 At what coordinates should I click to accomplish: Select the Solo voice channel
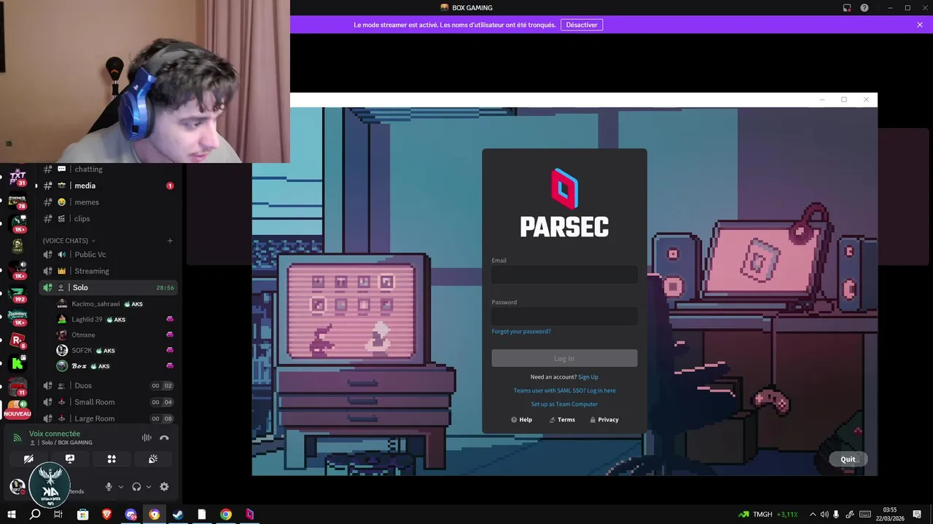click(108, 287)
